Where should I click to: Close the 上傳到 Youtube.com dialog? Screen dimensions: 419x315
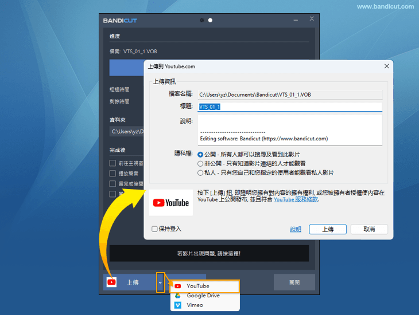click(386, 66)
